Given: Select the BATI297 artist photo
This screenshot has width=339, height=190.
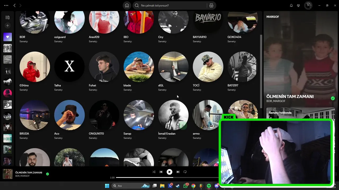Looking at the screenshot, I should click(x=243, y=67).
